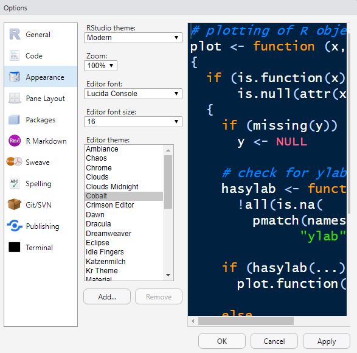Open the Editor font size dropdown
Image resolution: width=357 pixels, height=353 pixels.
(133, 122)
